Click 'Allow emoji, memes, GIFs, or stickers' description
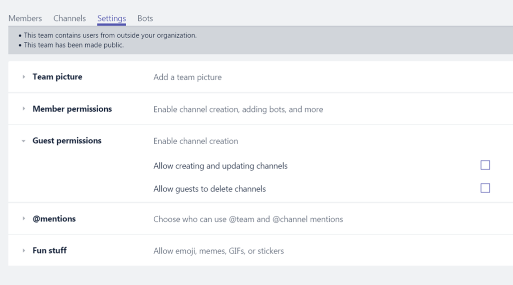Image resolution: width=513 pixels, height=285 pixels. pos(218,251)
